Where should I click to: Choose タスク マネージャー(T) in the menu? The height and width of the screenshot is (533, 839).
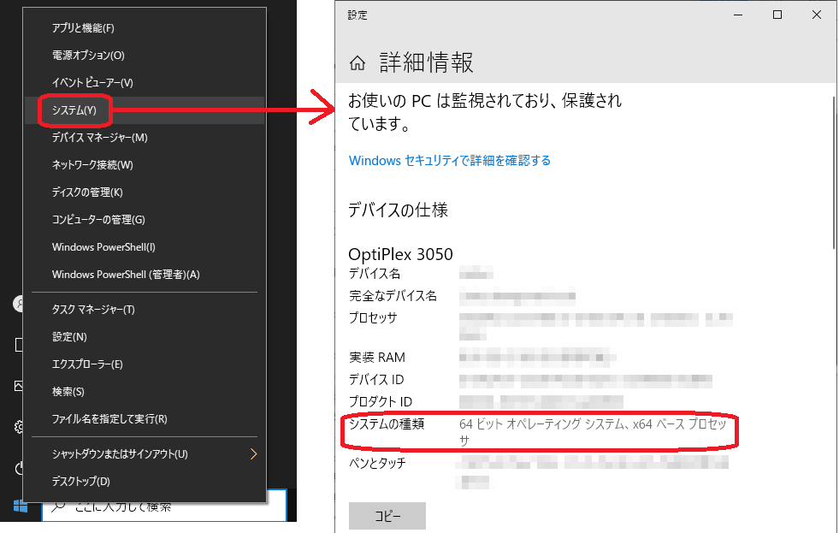pyautogui.click(x=93, y=310)
